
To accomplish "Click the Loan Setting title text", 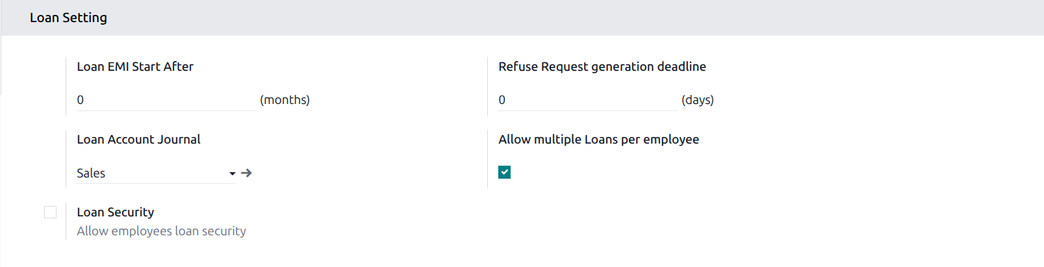I will point(68,18).
